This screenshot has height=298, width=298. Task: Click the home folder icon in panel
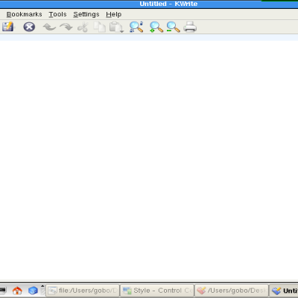pyautogui.click(x=17, y=291)
